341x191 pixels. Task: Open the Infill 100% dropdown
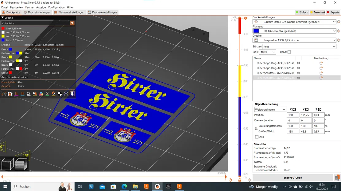268,52
